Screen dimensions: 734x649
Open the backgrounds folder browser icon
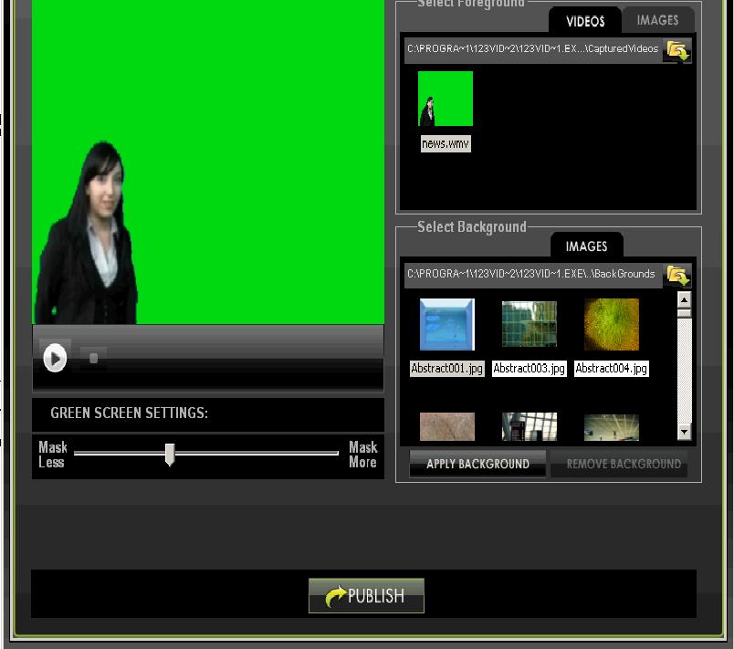coord(676,275)
